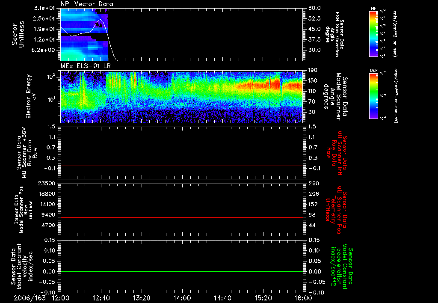This screenshot has width=438, height=303.
Task: Click the NF color scale bar
Action: click(x=373, y=34)
